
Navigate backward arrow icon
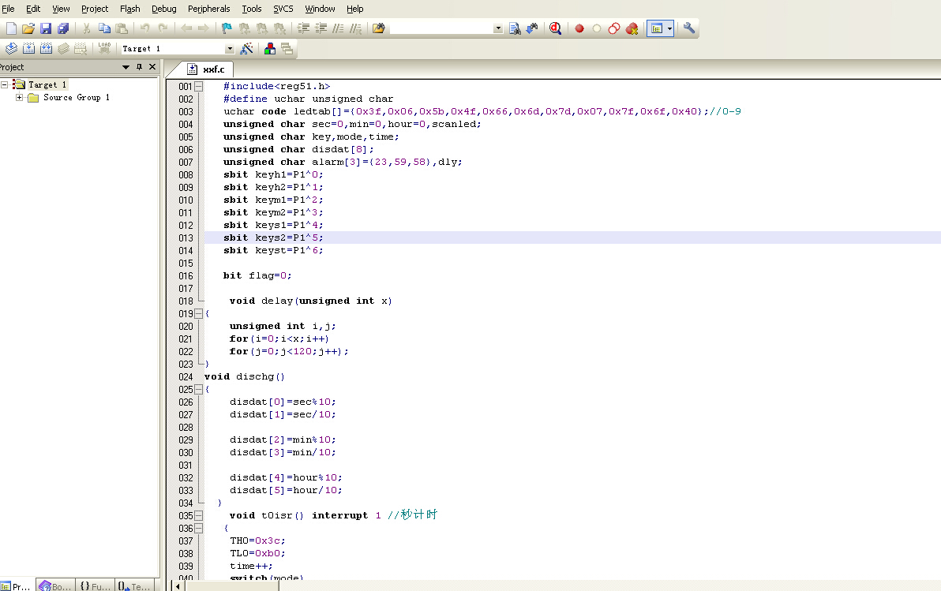186,28
